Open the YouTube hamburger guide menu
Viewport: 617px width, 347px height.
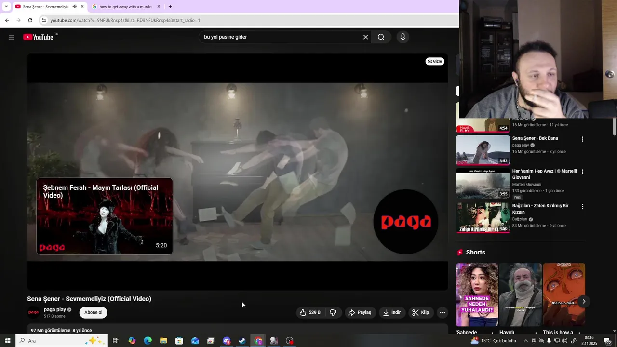tap(12, 37)
